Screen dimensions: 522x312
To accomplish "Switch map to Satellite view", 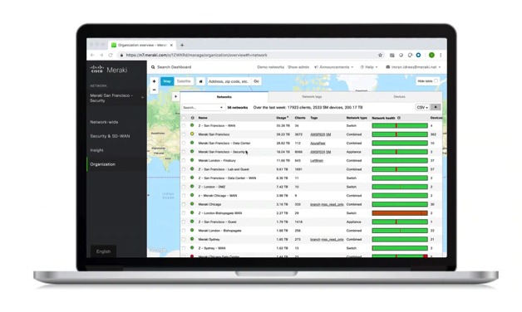I will pos(184,81).
